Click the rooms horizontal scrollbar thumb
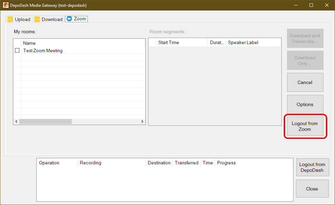The height and width of the screenshot is (205, 335). pos(46,121)
